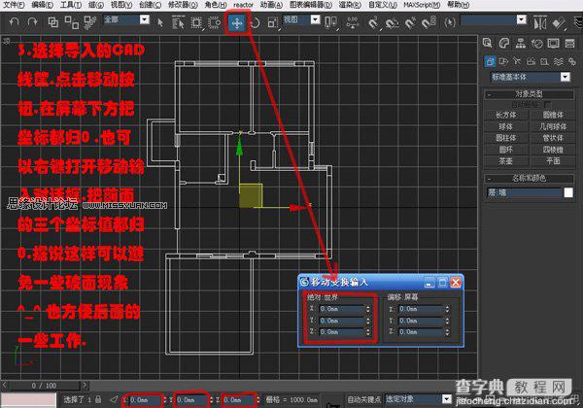The image size is (583, 408).
Task: Toggle the Percent Snap icon
Action: 410,23
